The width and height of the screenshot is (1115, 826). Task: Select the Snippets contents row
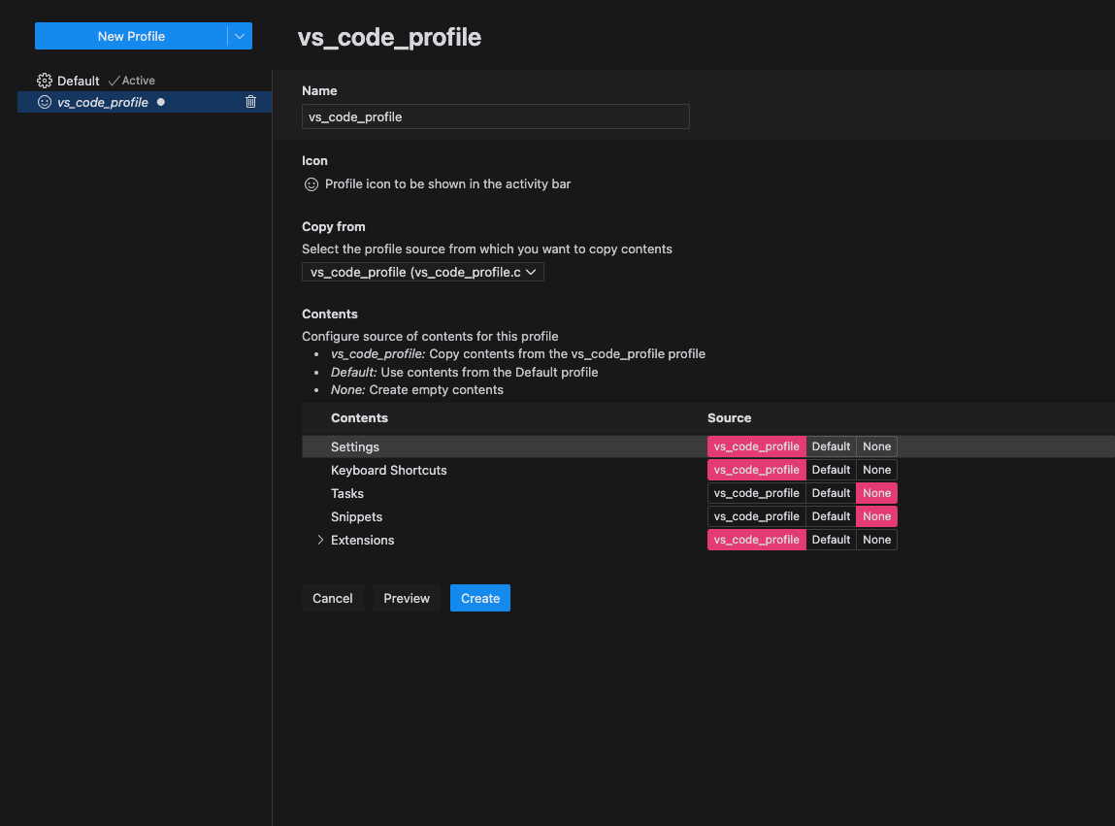[708, 517]
